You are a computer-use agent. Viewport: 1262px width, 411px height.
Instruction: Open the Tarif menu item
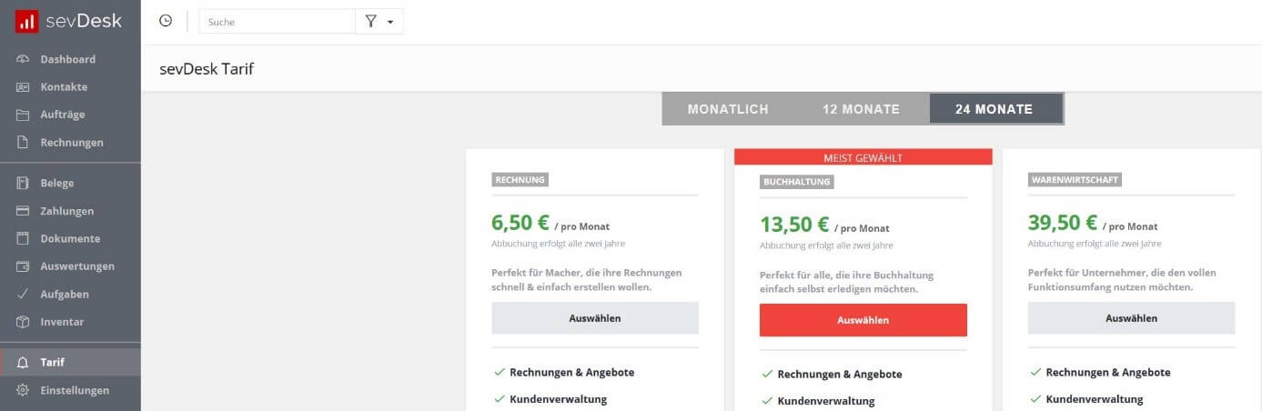[x=52, y=362]
